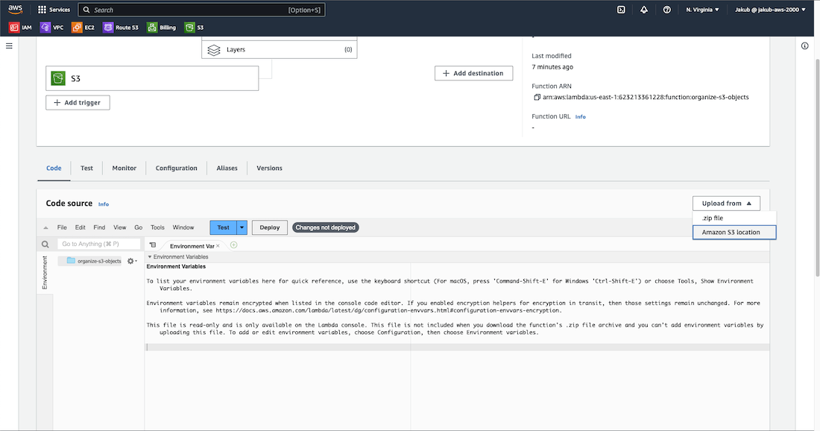Open the CloudShell terminal icon
Viewport: 820px width, 431px height.
621,10
